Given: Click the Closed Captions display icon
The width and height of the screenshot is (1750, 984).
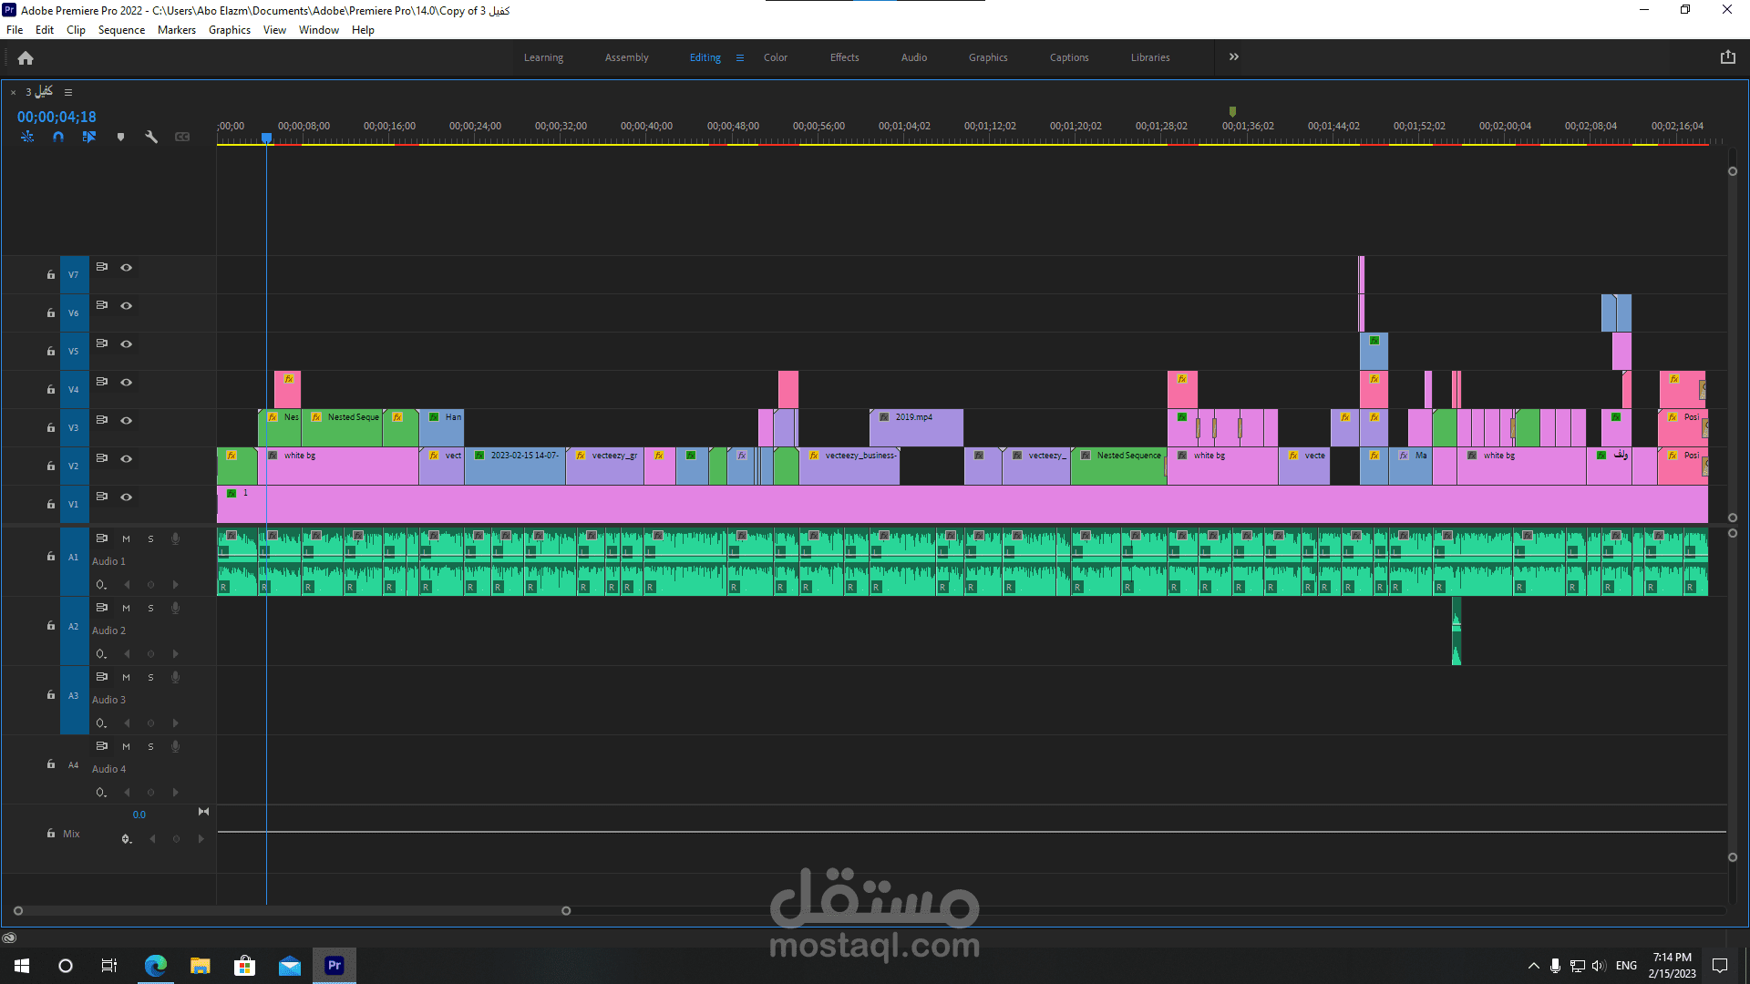Looking at the screenshot, I should (181, 137).
